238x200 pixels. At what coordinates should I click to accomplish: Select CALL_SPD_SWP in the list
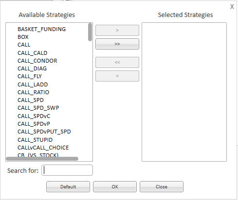[x=38, y=108]
